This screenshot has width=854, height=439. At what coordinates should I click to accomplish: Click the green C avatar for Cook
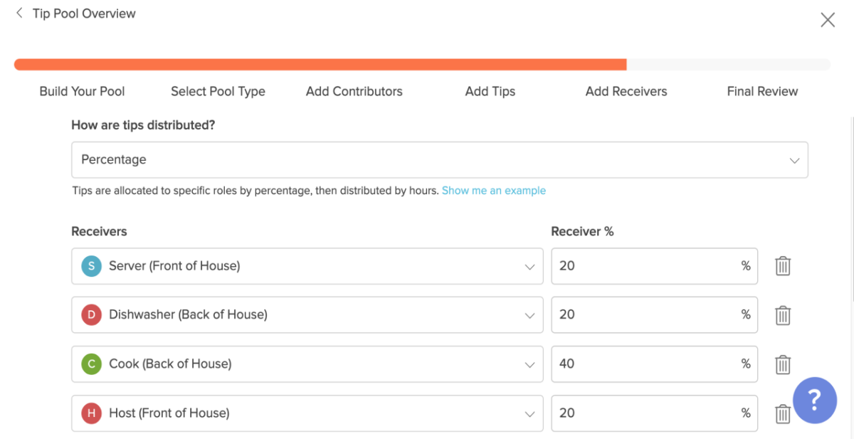[x=90, y=364]
